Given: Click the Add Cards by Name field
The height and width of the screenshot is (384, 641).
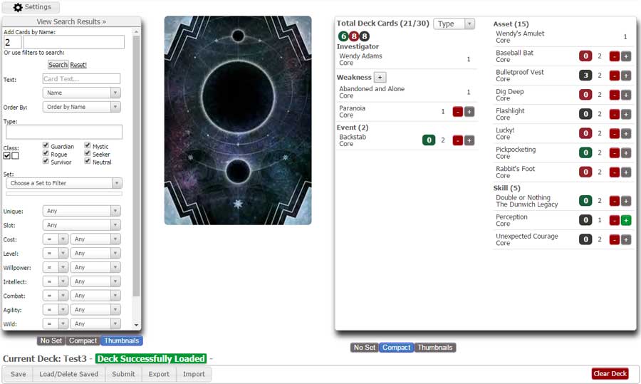Looking at the screenshot, I should 73,42.
